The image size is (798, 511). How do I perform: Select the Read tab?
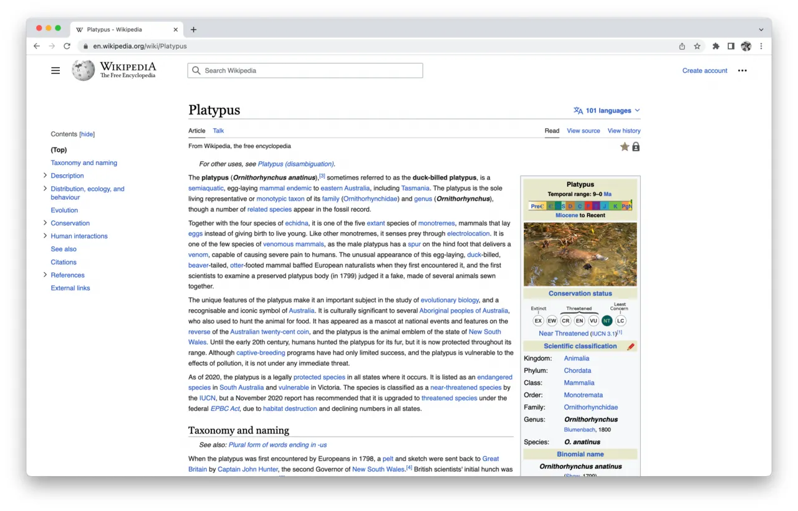[552, 131]
